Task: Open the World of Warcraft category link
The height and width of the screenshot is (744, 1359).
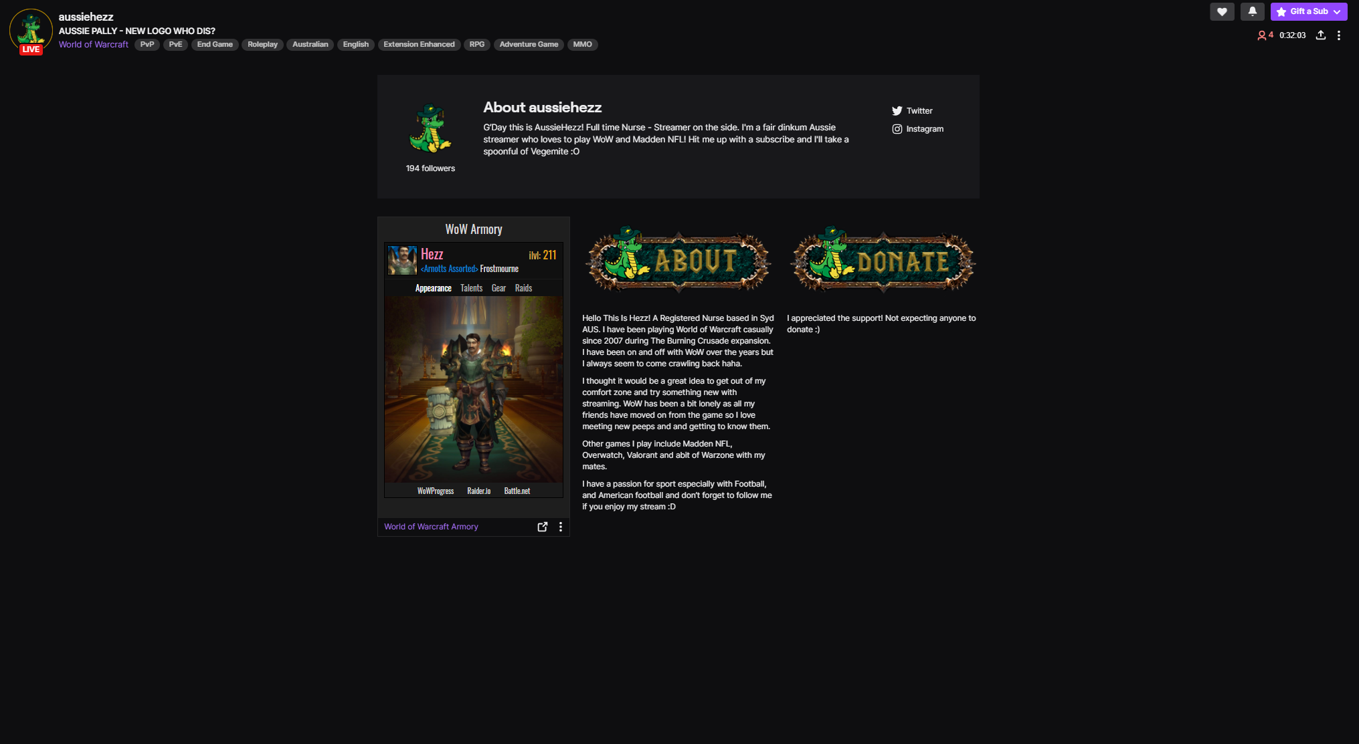Action: pyautogui.click(x=93, y=45)
